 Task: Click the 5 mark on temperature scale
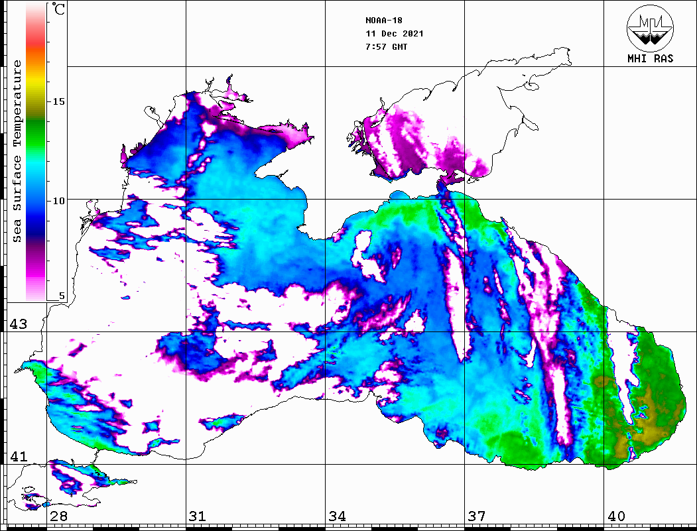[x=62, y=296]
